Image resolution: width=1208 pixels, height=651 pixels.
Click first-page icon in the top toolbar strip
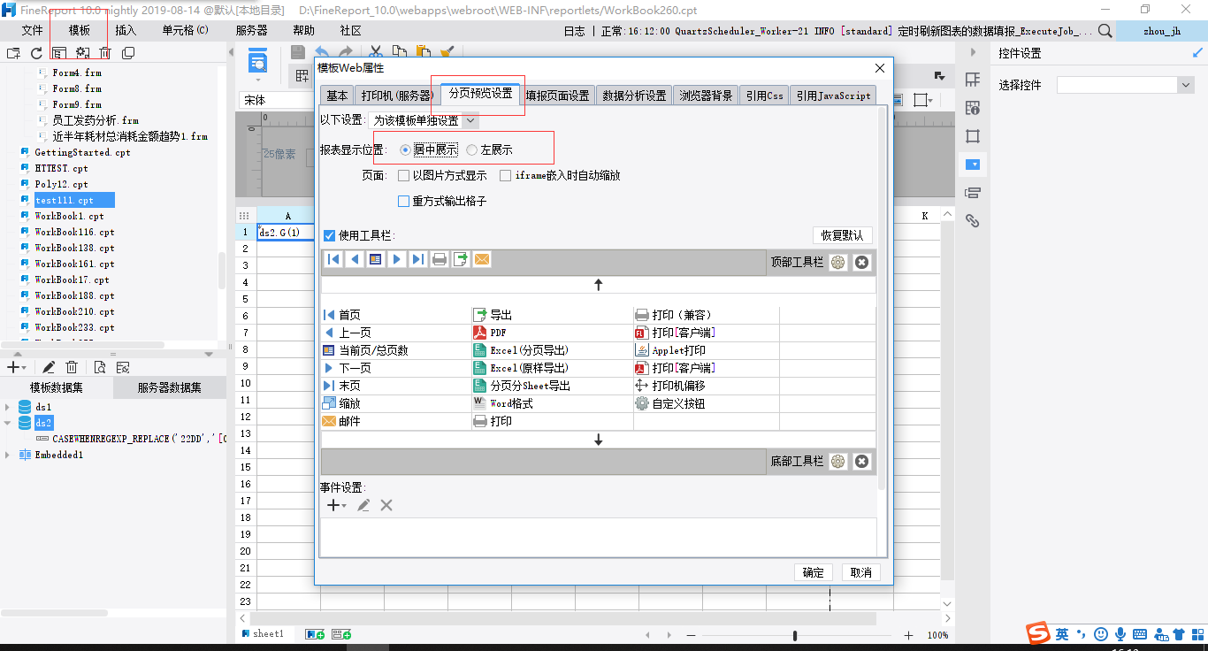333,259
